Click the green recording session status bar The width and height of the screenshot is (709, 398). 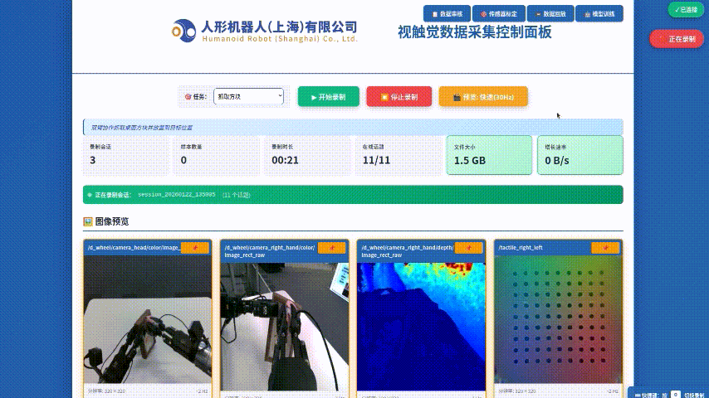(x=353, y=195)
